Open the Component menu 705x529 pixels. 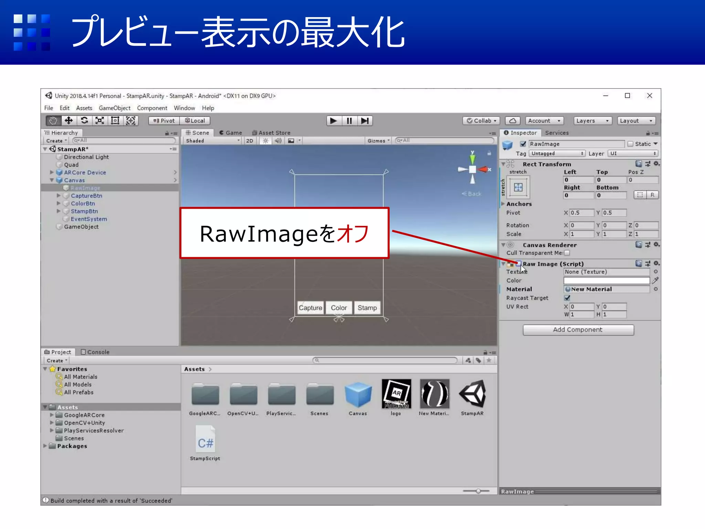152,108
